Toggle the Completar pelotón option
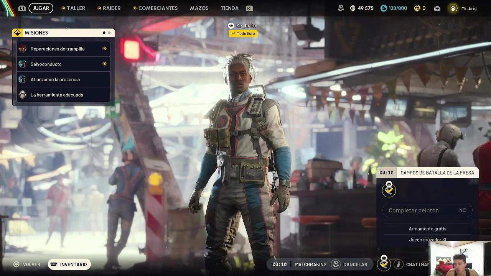 (427, 210)
